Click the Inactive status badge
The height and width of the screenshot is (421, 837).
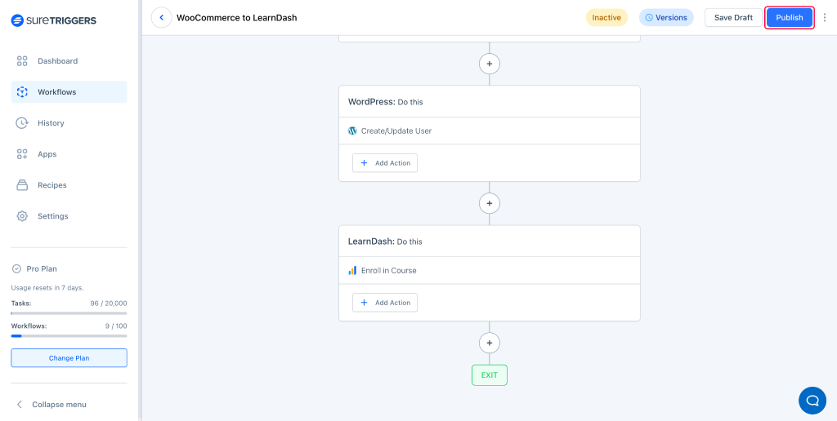[x=606, y=18]
